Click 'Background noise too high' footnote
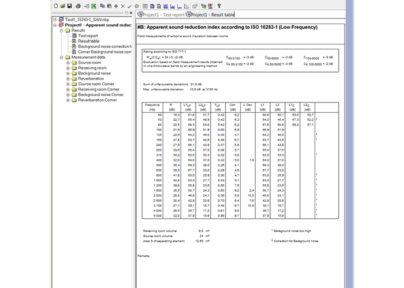The width and height of the screenshot is (404, 288). tap(292, 231)
